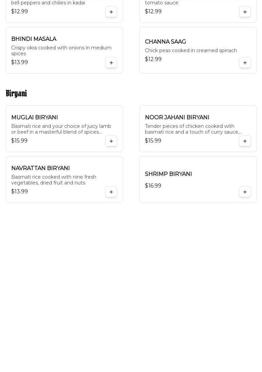Add Bhindi Masala to the order
262x372 pixels.
tap(111, 63)
